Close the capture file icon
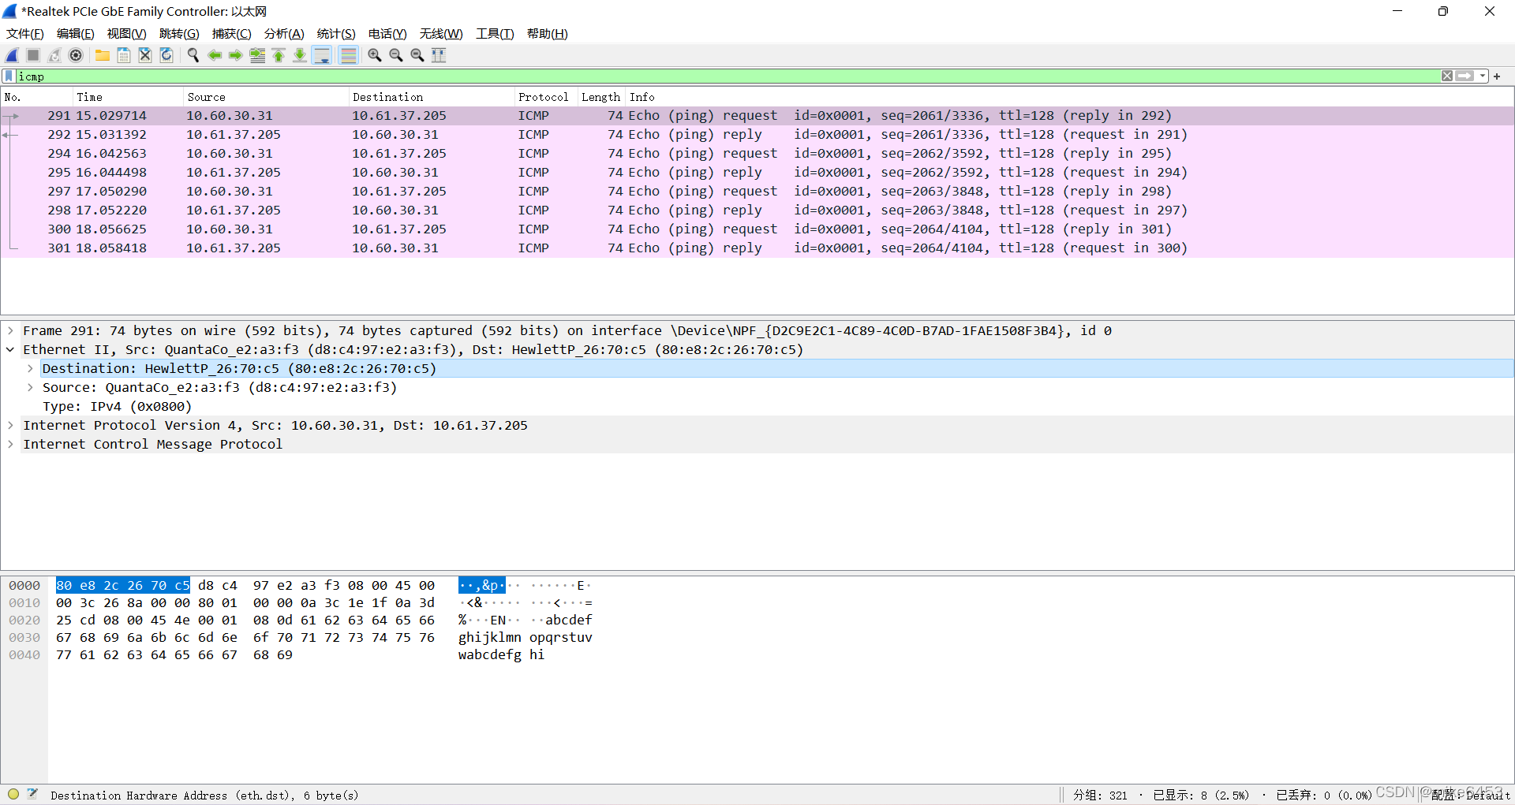This screenshot has height=805, width=1515. click(145, 55)
